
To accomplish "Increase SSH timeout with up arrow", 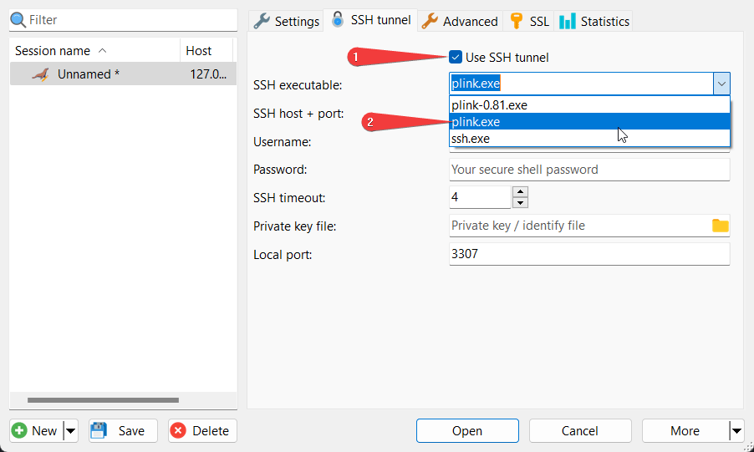I will [x=520, y=192].
